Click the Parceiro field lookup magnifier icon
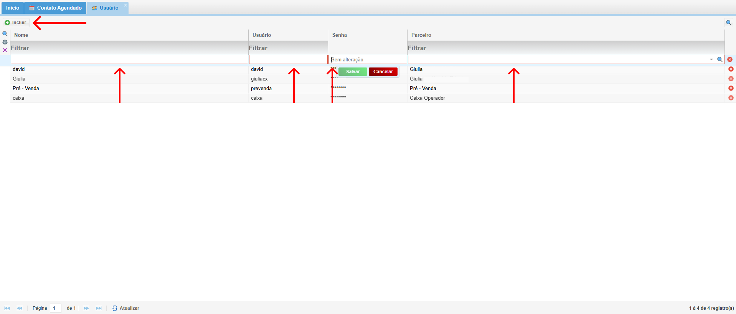This screenshot has height=314, width=736. (720, 59)
